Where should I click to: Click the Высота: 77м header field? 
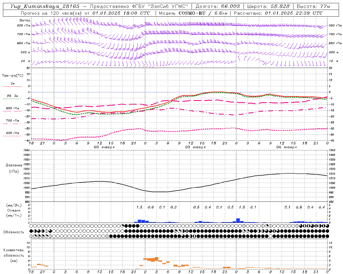pyautogui.click(x=313, y=6)
